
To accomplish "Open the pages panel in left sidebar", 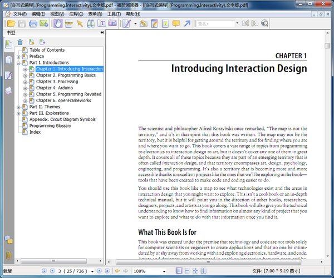I will 8,59.
